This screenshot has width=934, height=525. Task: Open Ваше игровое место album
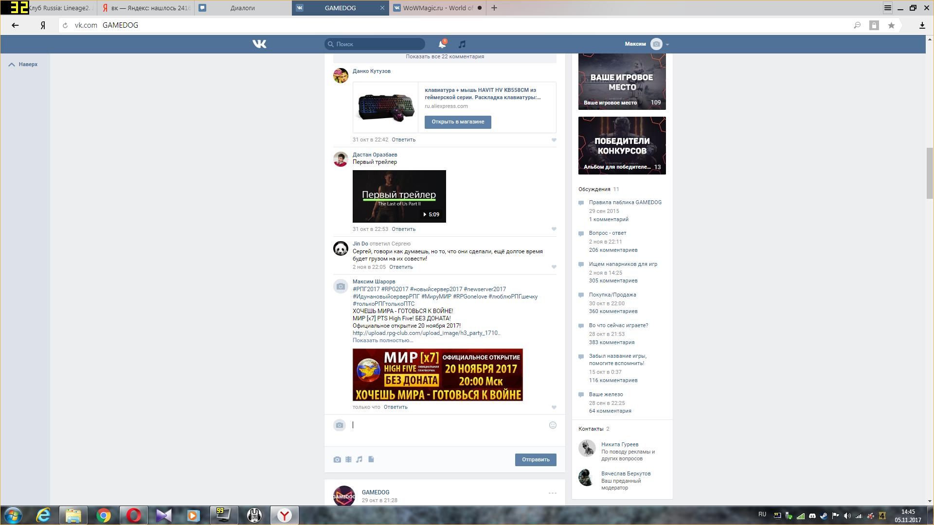point(622,82)
